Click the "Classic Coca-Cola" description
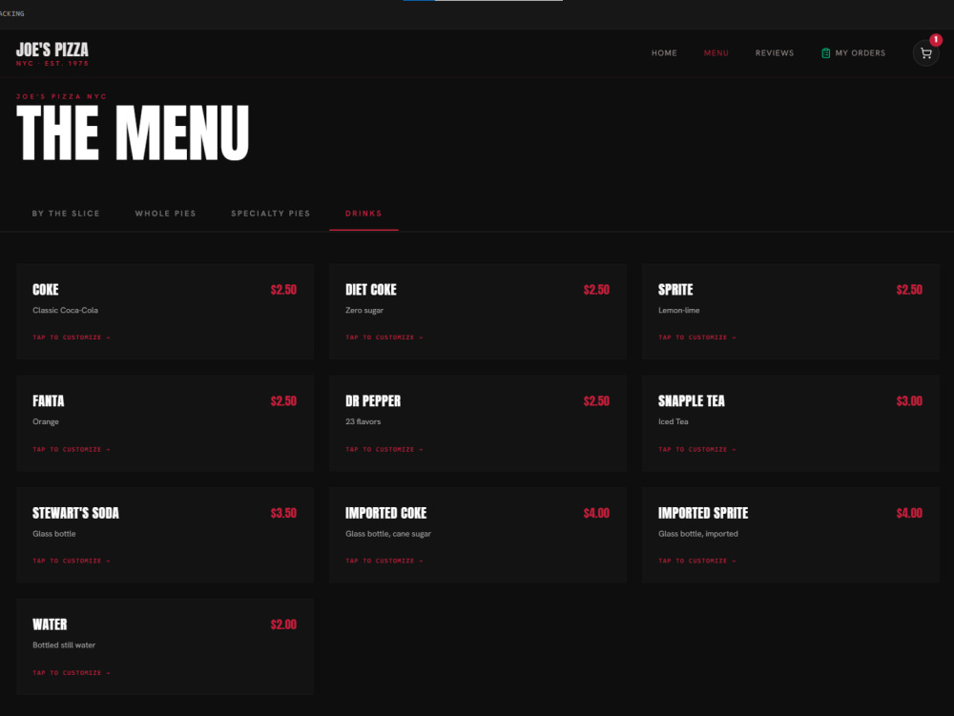Screen dimensions: 954x716 tap(65, 310)
